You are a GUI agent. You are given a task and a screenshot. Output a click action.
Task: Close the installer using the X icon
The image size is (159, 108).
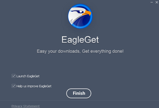pyautogui.click(x=157, y=2)
